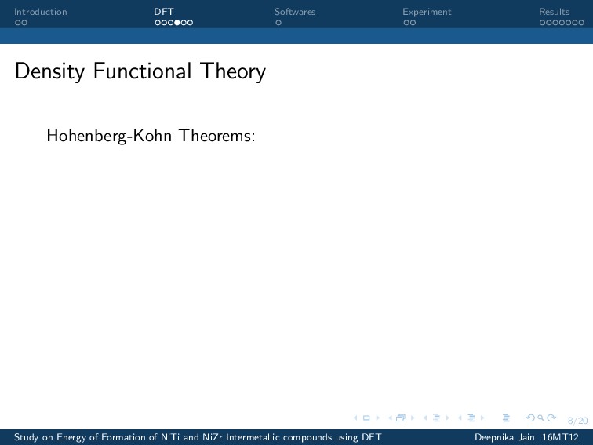The width and height of the screenshot is (593, 445).
Task: Click next frame arrow after stacked-frames icon
Action: coord(413,418)
